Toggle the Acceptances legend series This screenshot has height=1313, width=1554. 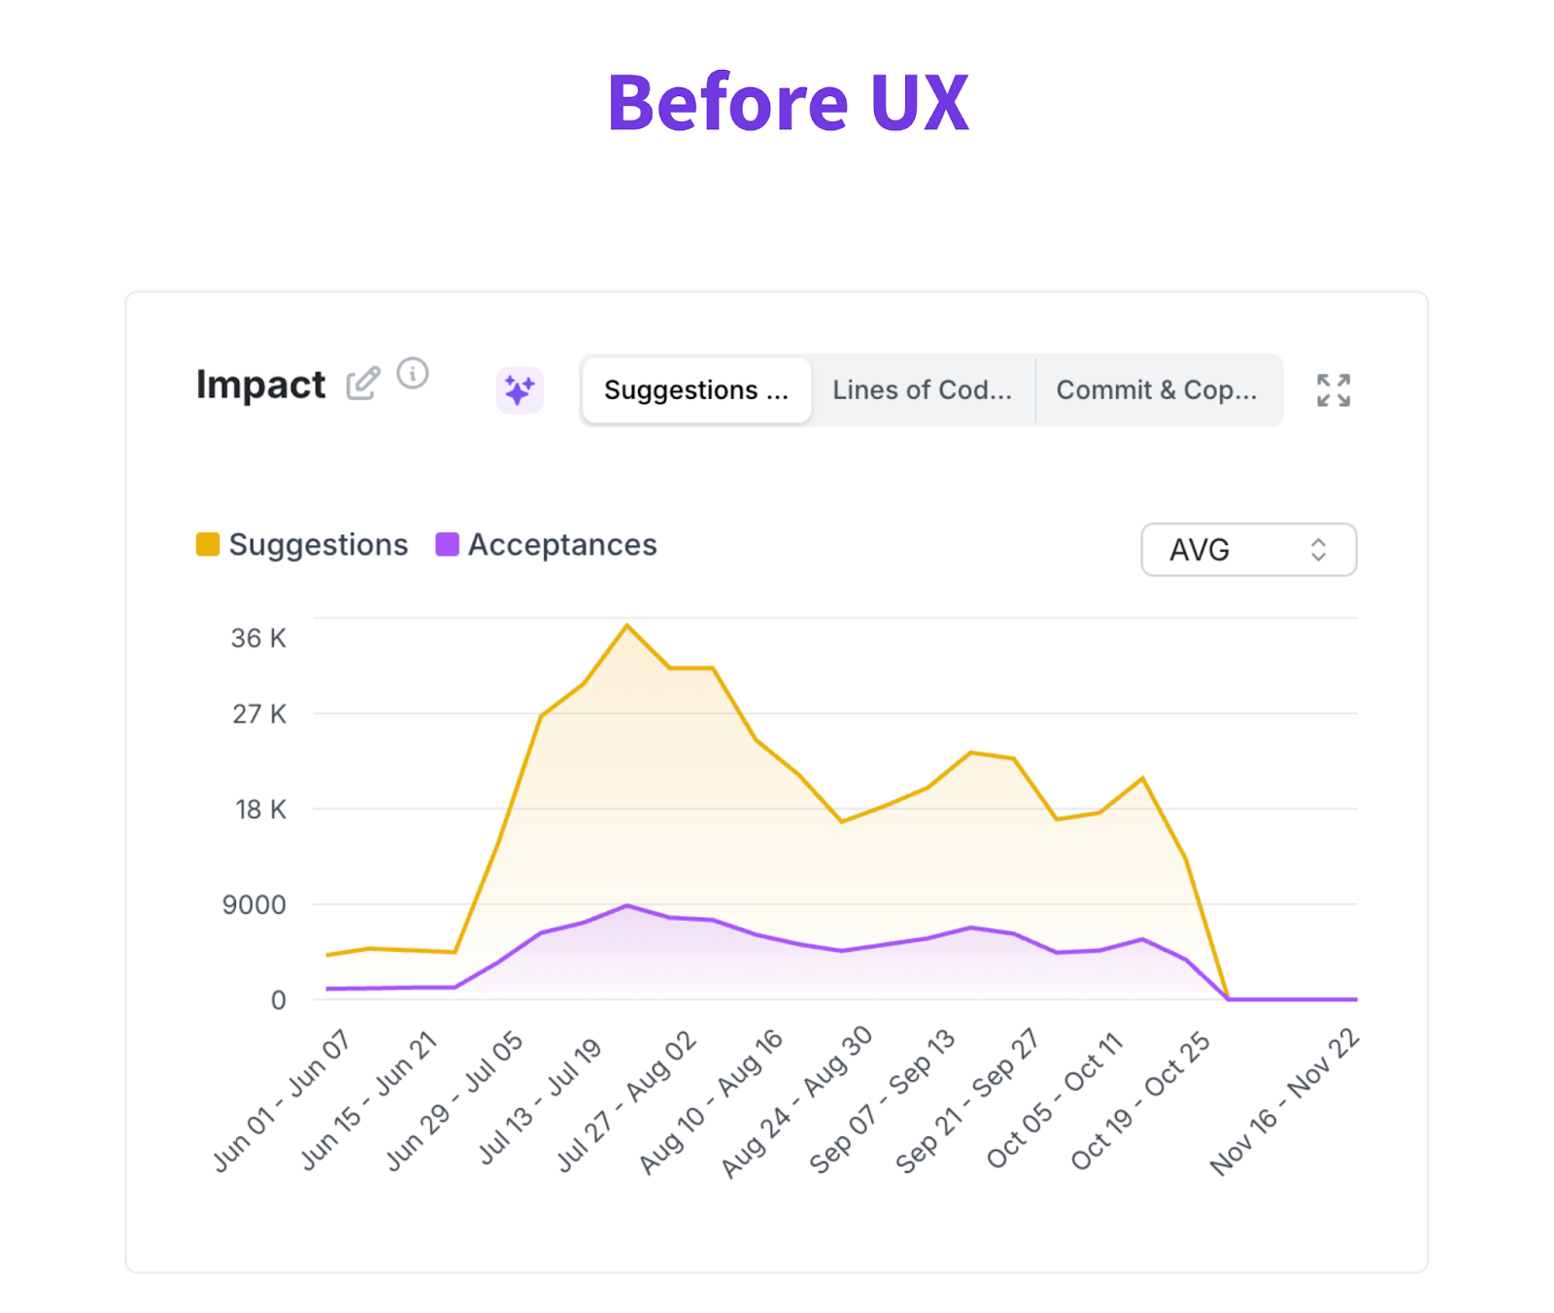pyautogui.click(x=562, y=545)
